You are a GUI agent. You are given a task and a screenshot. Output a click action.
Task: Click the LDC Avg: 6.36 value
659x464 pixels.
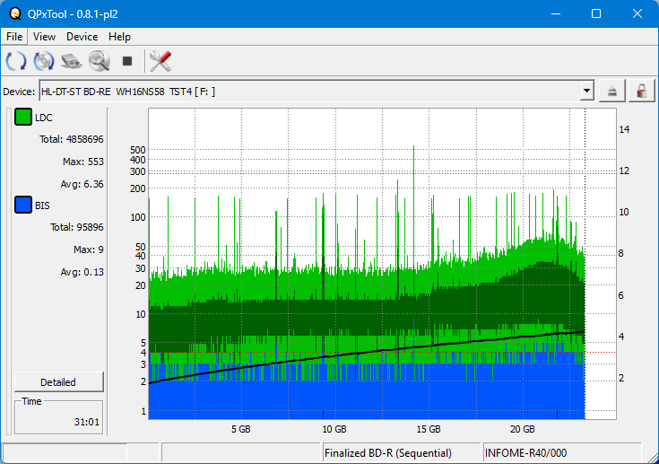[82, 184]
